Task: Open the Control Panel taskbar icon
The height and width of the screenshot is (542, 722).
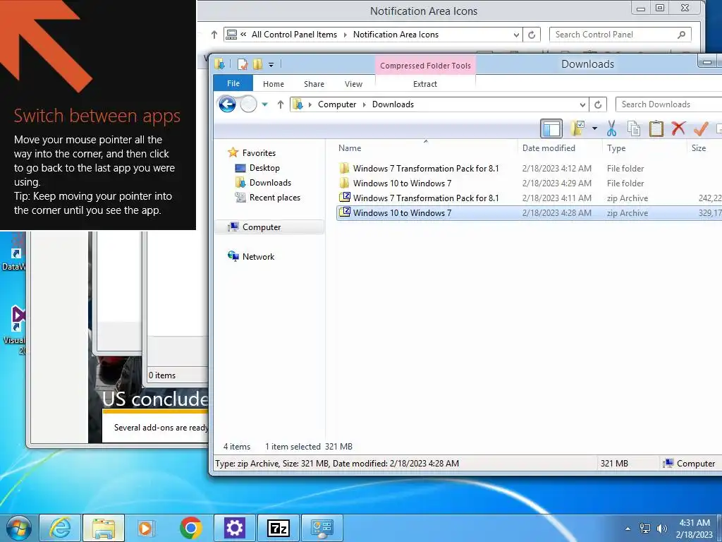Action: pos(322,528)
